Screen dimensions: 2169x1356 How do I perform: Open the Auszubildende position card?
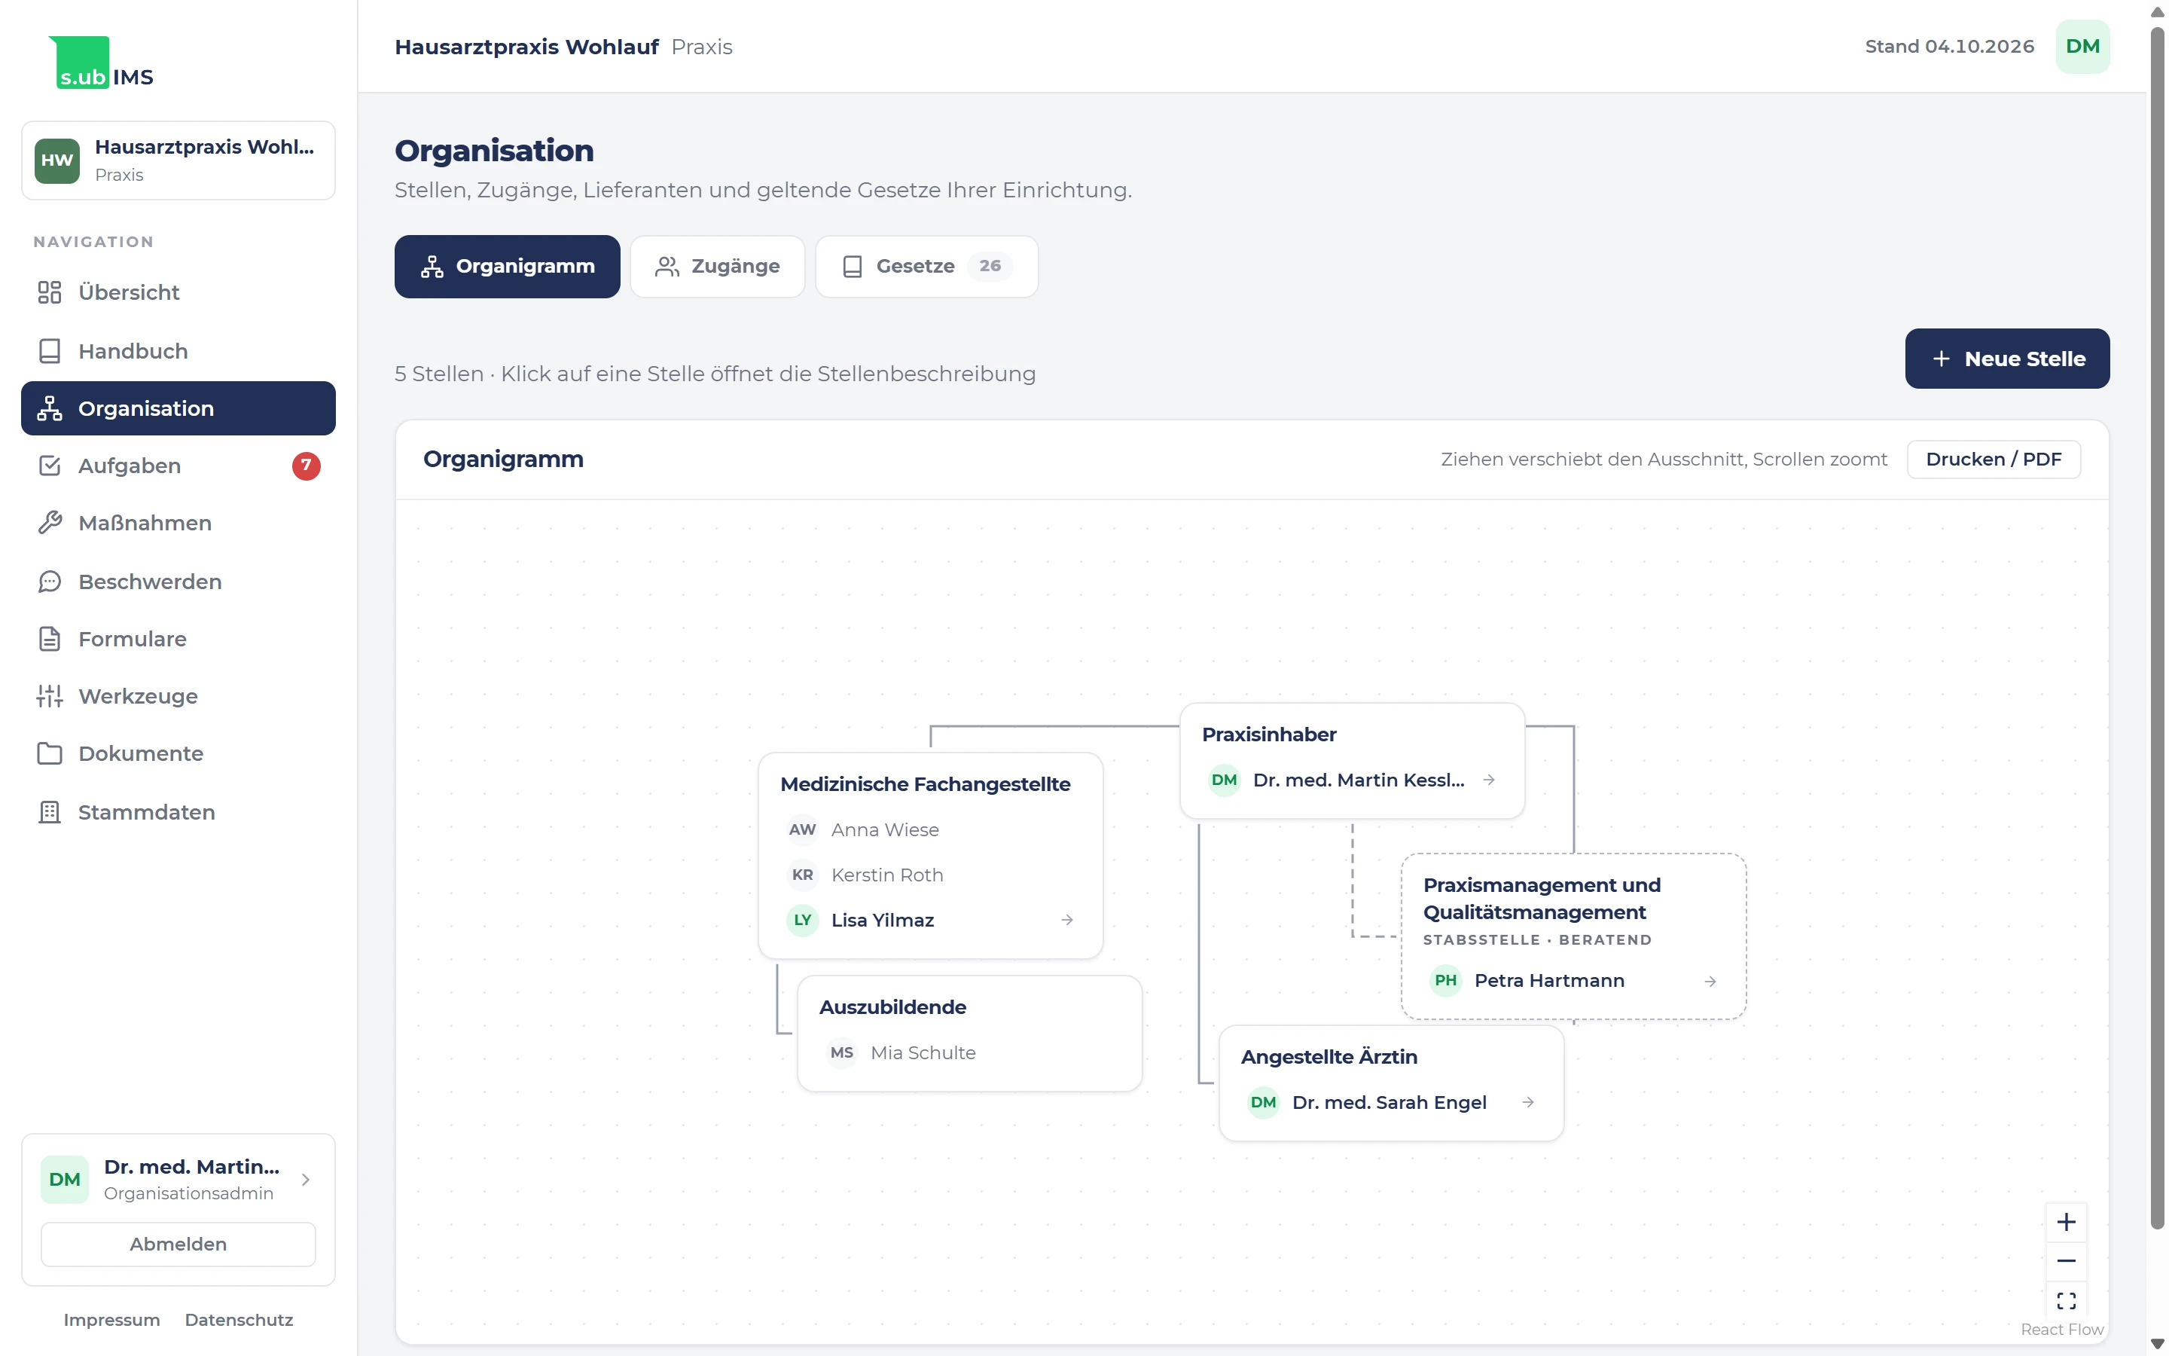[970, 1033]
